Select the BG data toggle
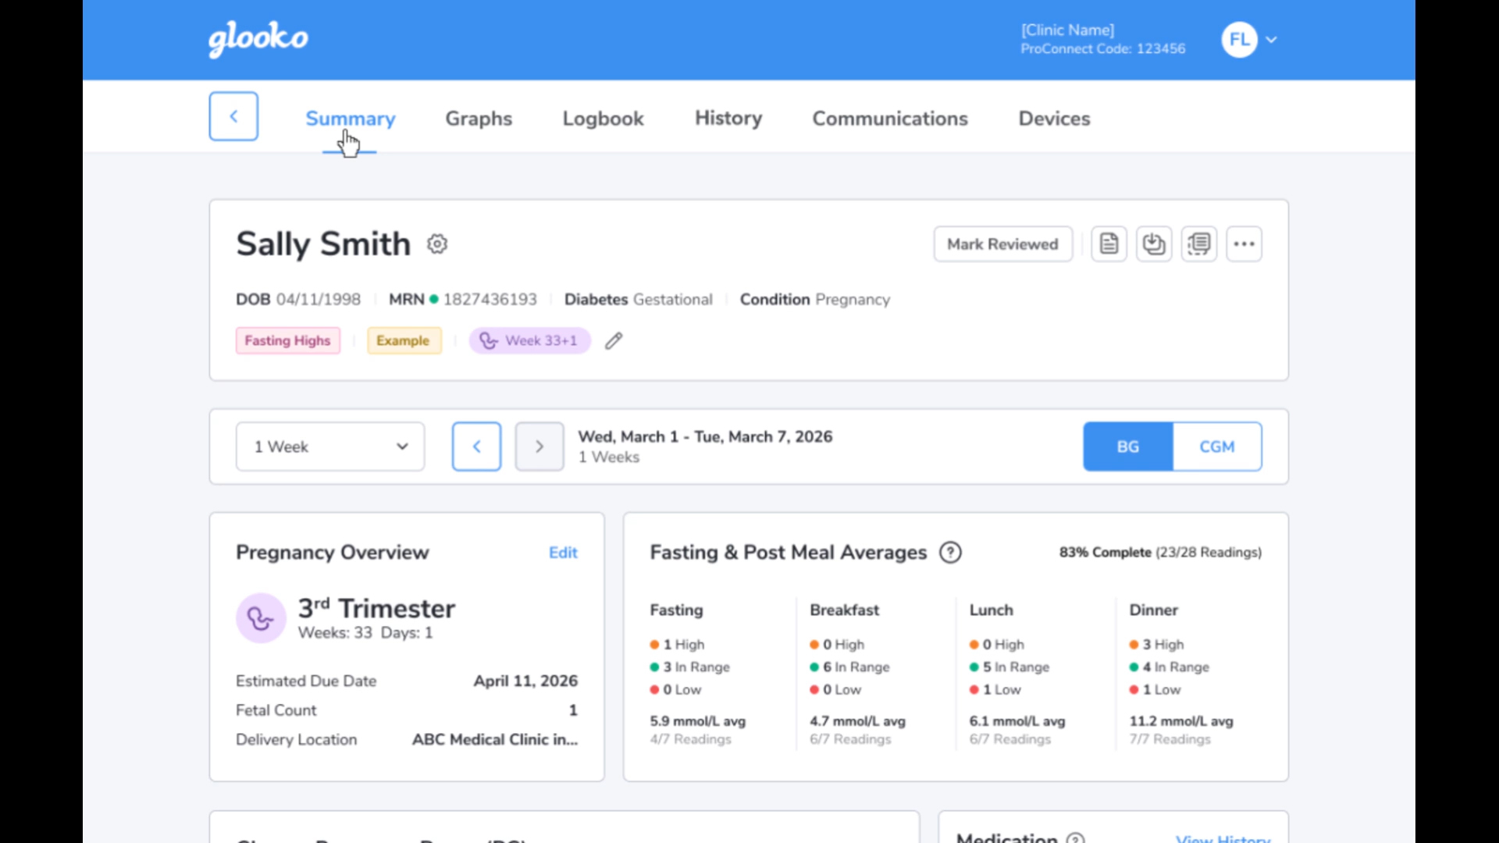This screenshot has height=843, width=1499. tap(1128, 446)
